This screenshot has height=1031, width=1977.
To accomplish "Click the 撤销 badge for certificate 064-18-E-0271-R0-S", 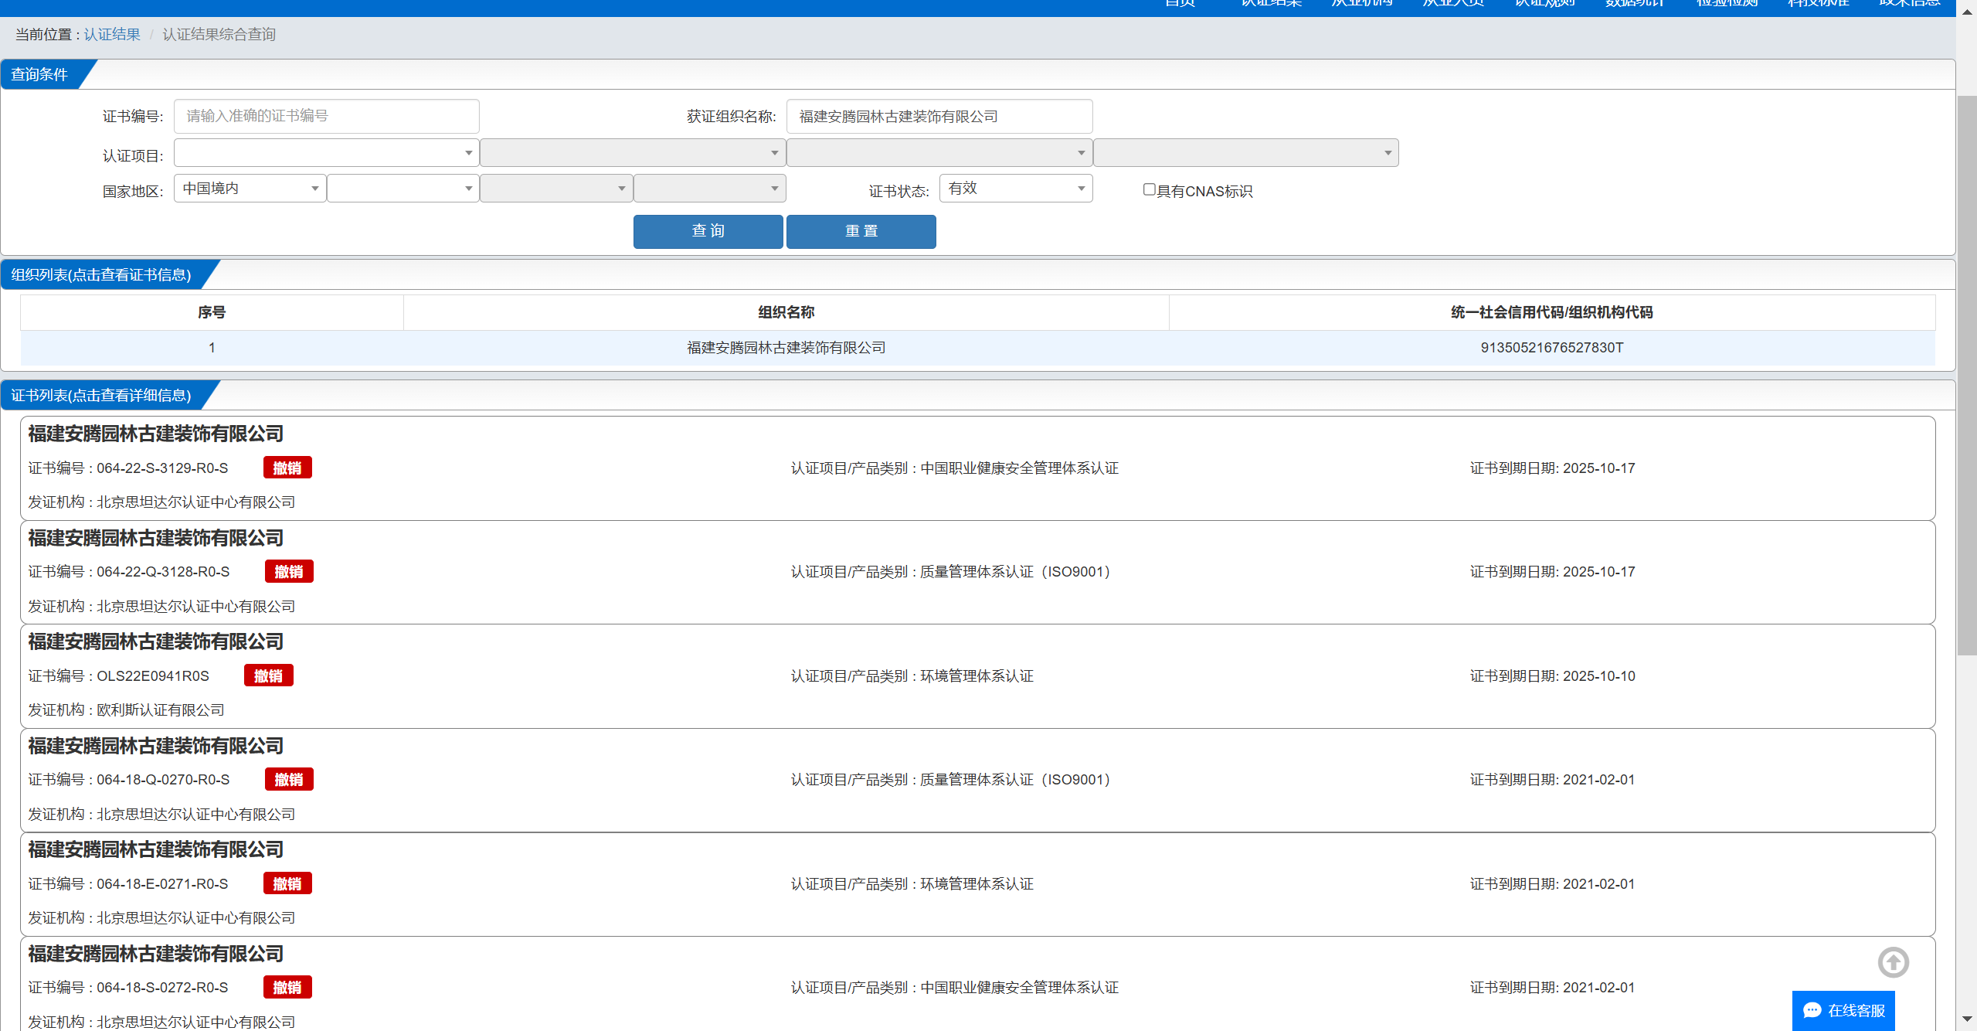I will (287, 883).
